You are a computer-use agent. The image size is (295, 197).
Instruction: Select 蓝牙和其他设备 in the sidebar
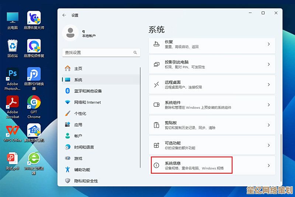click(x=88, y=91)
